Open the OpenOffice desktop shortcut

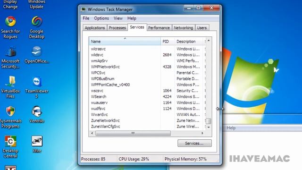click(37, 55)
